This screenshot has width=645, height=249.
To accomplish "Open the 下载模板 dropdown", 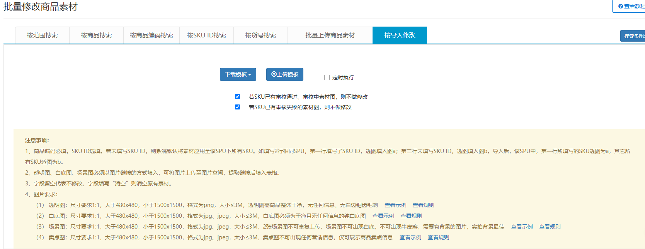I will pos(238,74).
